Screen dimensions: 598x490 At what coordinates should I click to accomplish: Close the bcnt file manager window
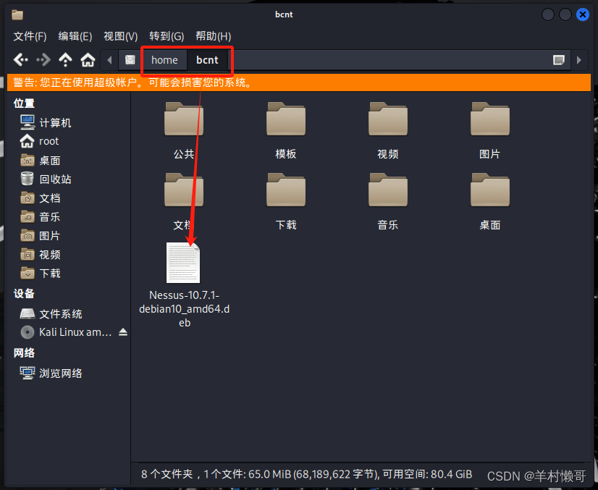pyautogui.click(x=582, y=14)
